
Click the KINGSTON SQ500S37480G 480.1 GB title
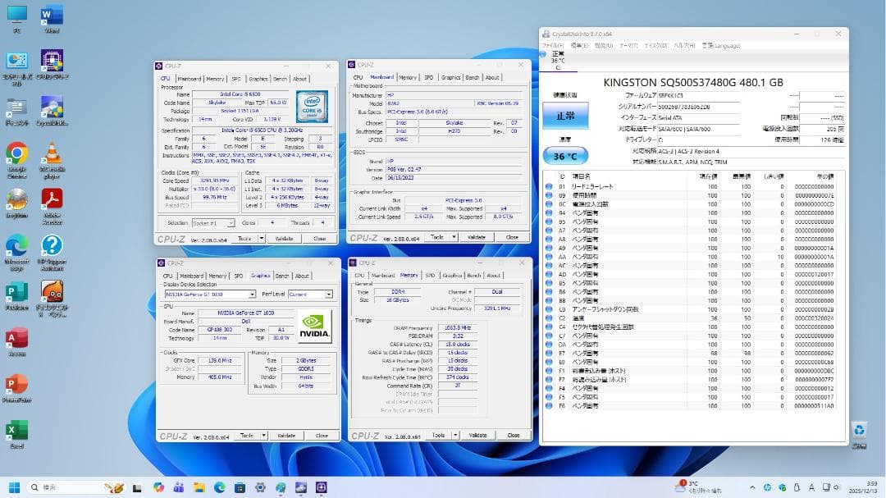click(693, 83)
